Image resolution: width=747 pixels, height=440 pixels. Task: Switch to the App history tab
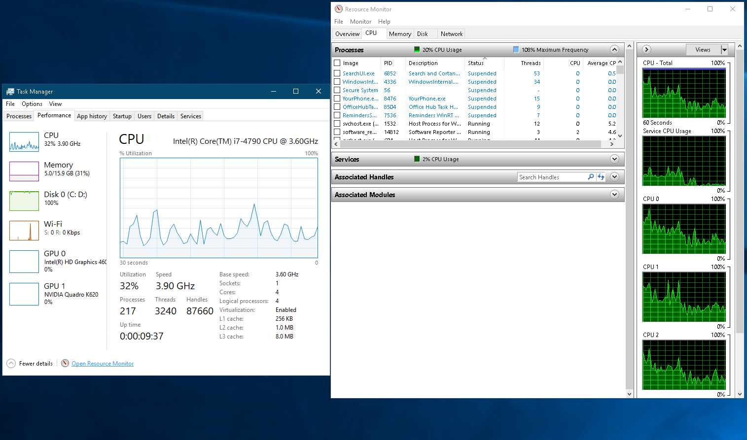click(x=92, y=116)
